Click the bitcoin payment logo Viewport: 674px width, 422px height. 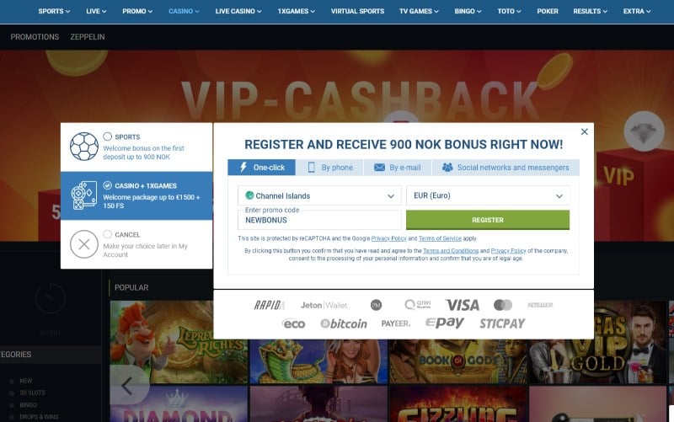(x=344, y=323)
